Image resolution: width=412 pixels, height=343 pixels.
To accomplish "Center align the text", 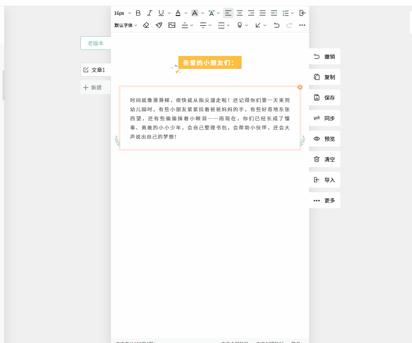I will [x=240, y=13].
